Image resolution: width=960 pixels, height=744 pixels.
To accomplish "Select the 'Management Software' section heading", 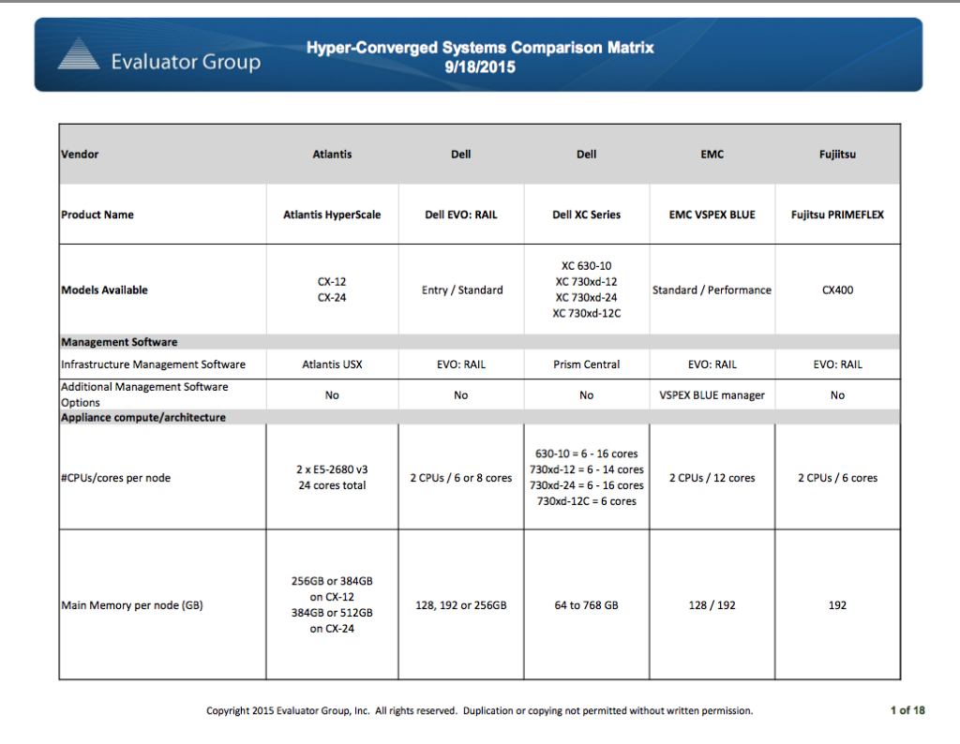I will pyautogui.click(x=119, y=342).
